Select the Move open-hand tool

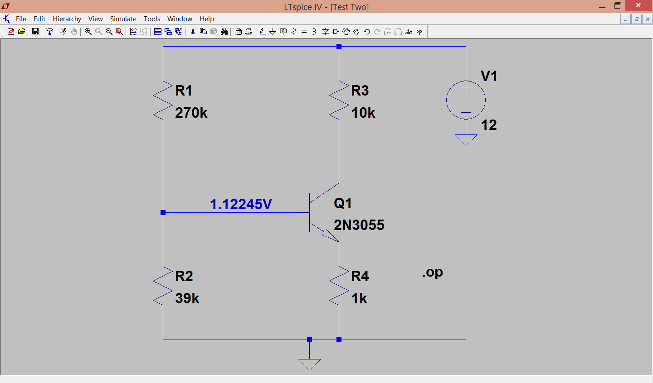point(346,31)
